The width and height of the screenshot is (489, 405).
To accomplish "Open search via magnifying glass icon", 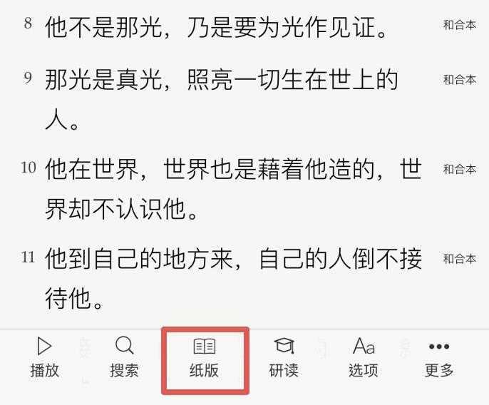I will pos(125,345).
